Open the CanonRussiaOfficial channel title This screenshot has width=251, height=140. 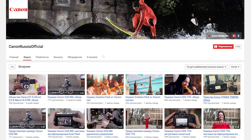[x=26, y=47]
